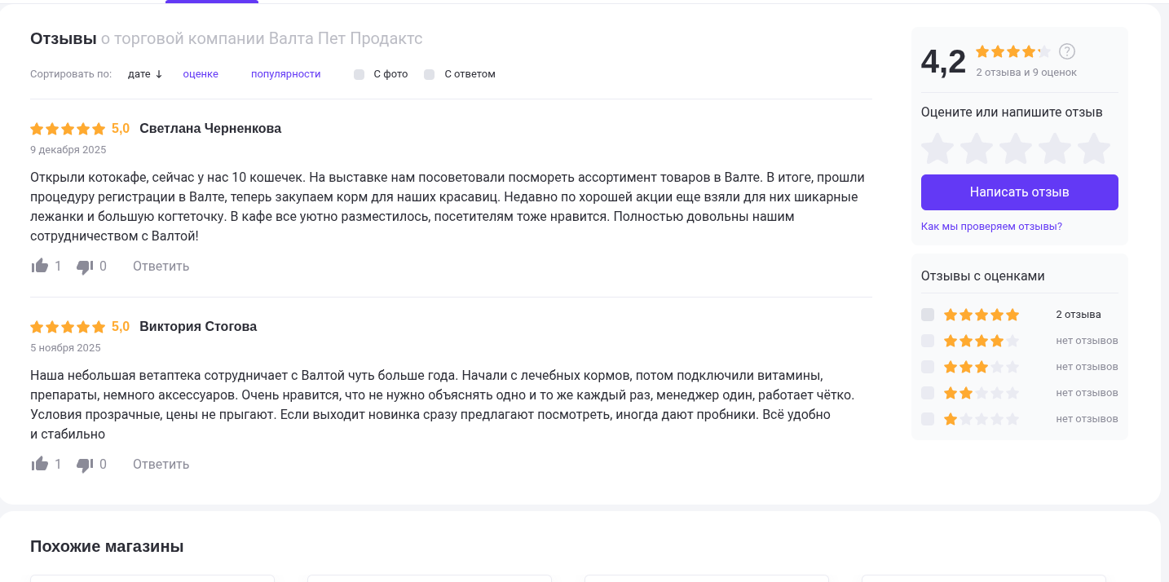Viewport: 1169px width, 582px height.
Task: Check the two-star reviews filter
Action: [928, 393]
